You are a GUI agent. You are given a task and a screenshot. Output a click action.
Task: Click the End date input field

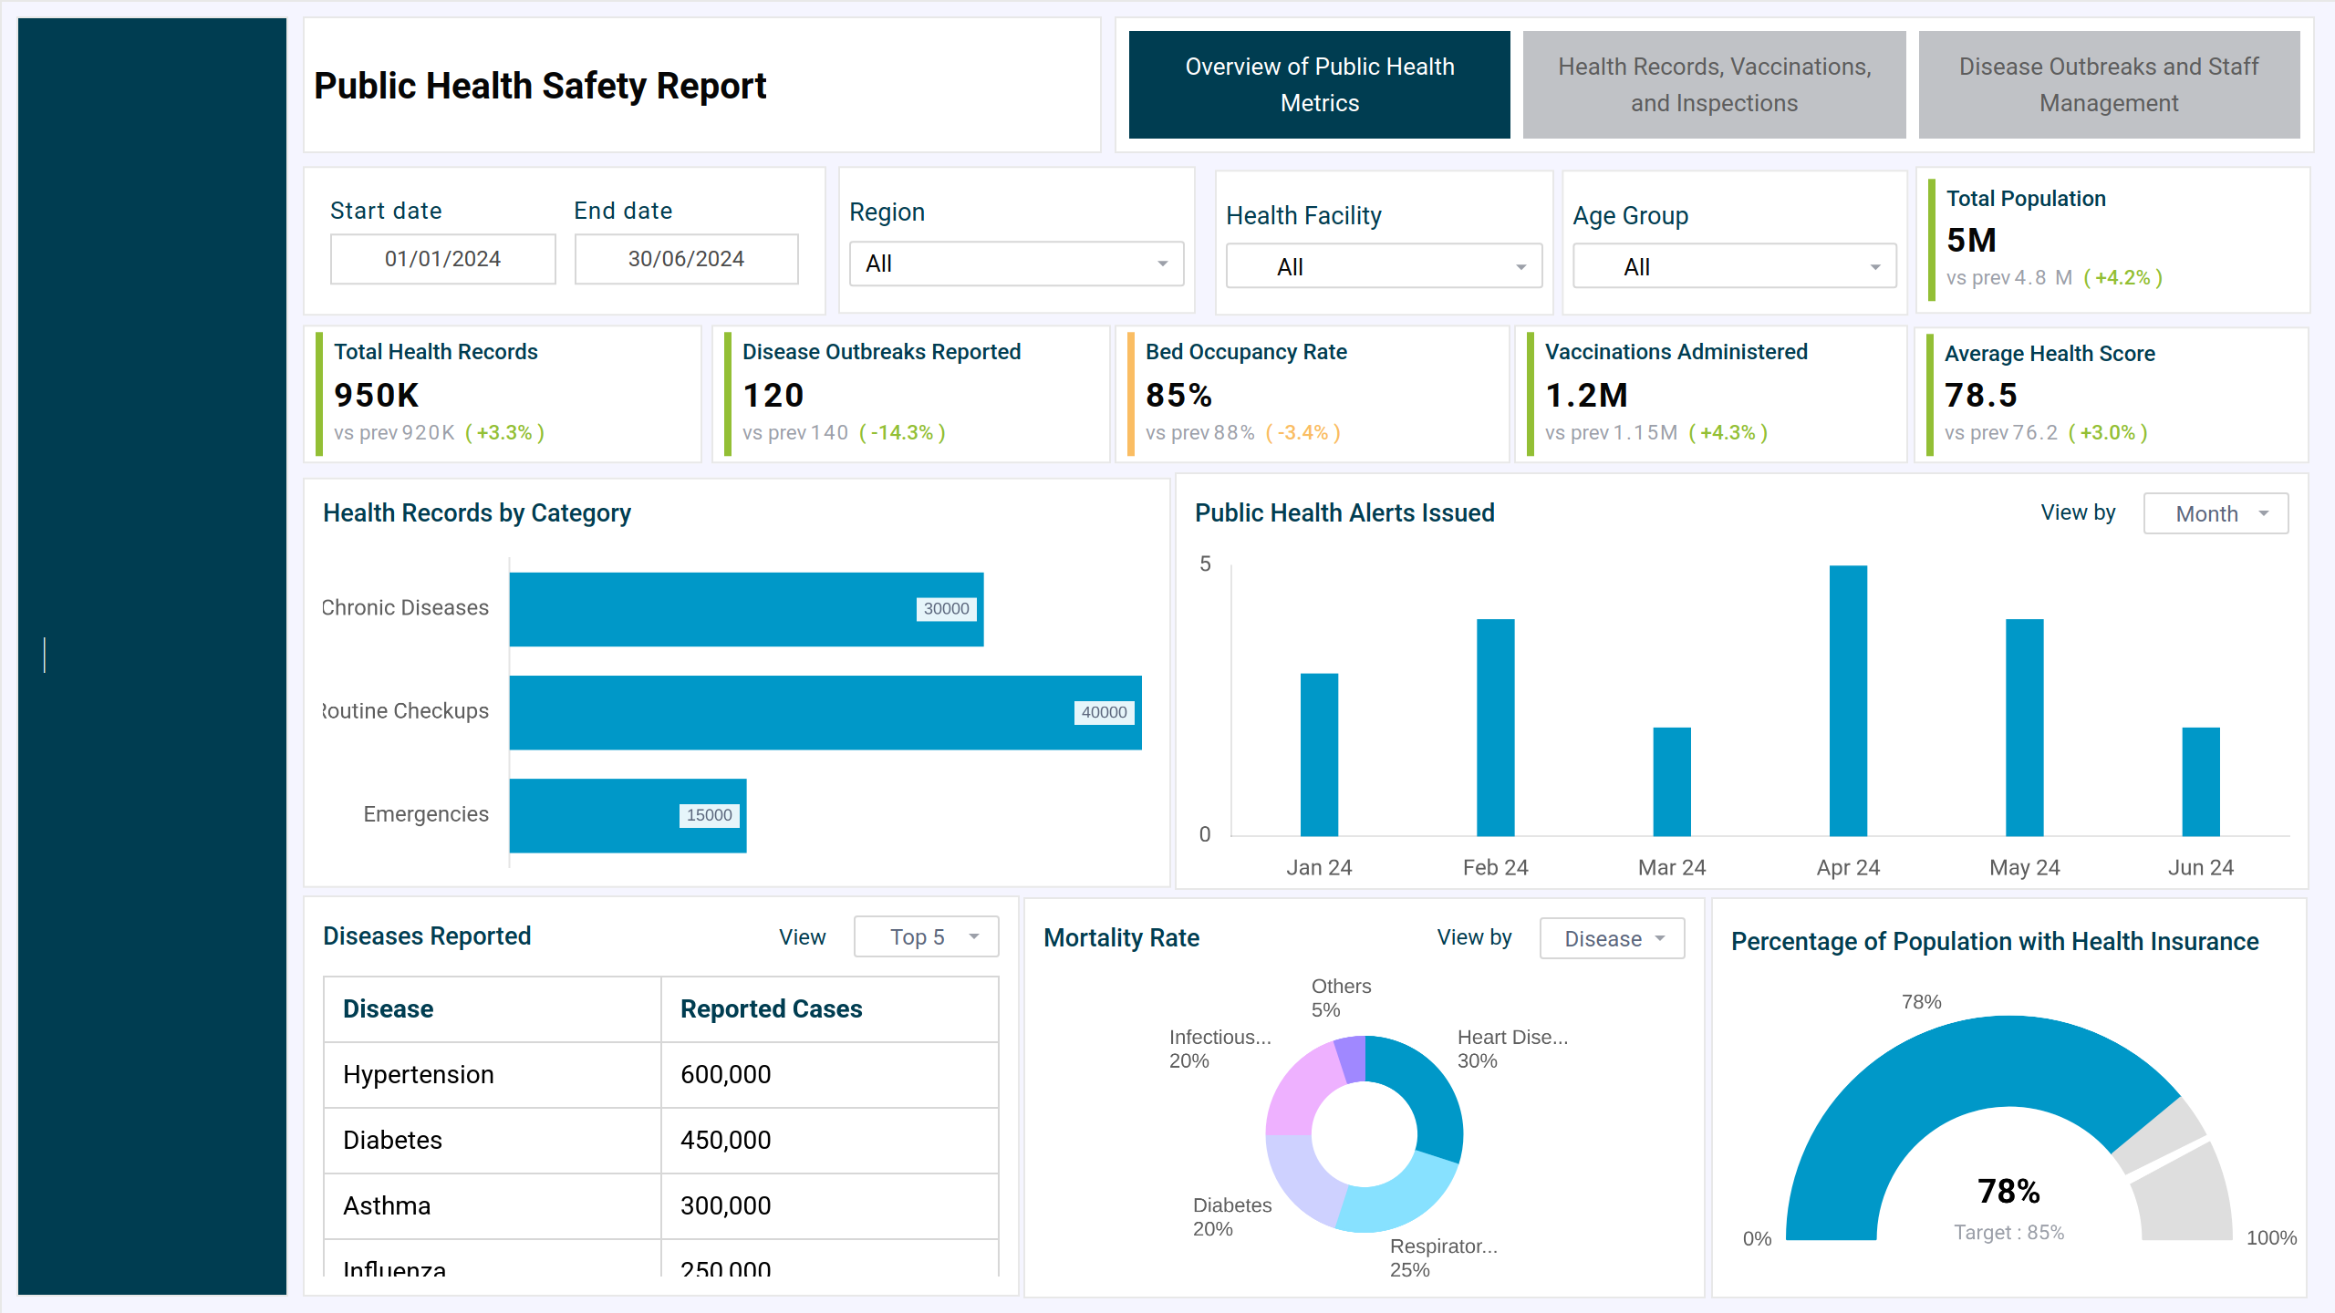coord(686,259)
